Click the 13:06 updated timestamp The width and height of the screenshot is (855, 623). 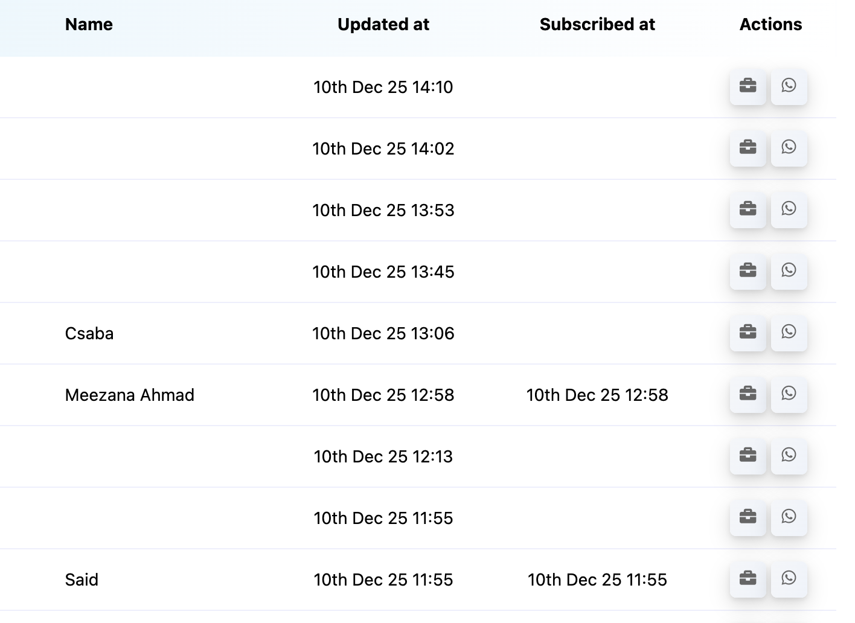click(383, 334)
